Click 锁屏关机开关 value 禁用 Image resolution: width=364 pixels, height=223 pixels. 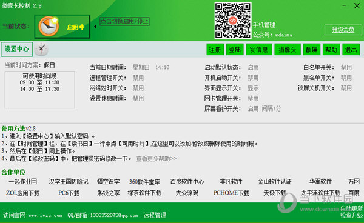(x=346, y=88)
